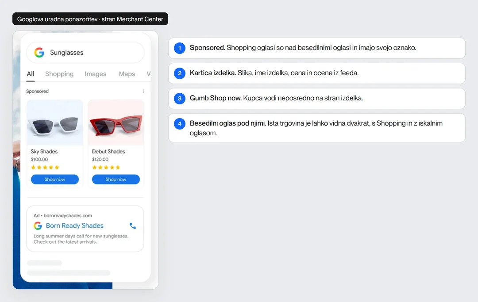Image resolution: width=478 pixels, height=302 pixels.
Task: Click the Besedilni oglas pod njimi explanation text
Action: coord(316,128)
